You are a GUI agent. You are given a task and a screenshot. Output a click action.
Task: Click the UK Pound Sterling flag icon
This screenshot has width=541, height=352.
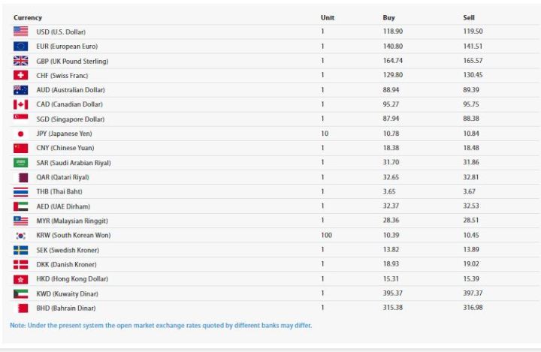pos(21,61)
